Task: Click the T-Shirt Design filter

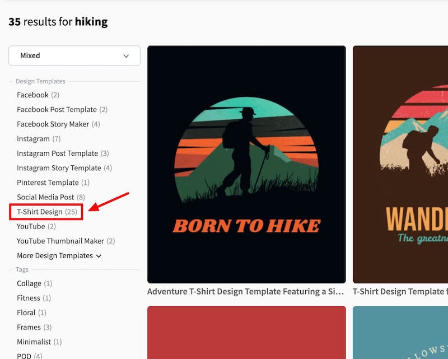Action: [x=40, y=212]
